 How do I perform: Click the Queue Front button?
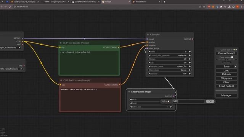coord(221,60)
